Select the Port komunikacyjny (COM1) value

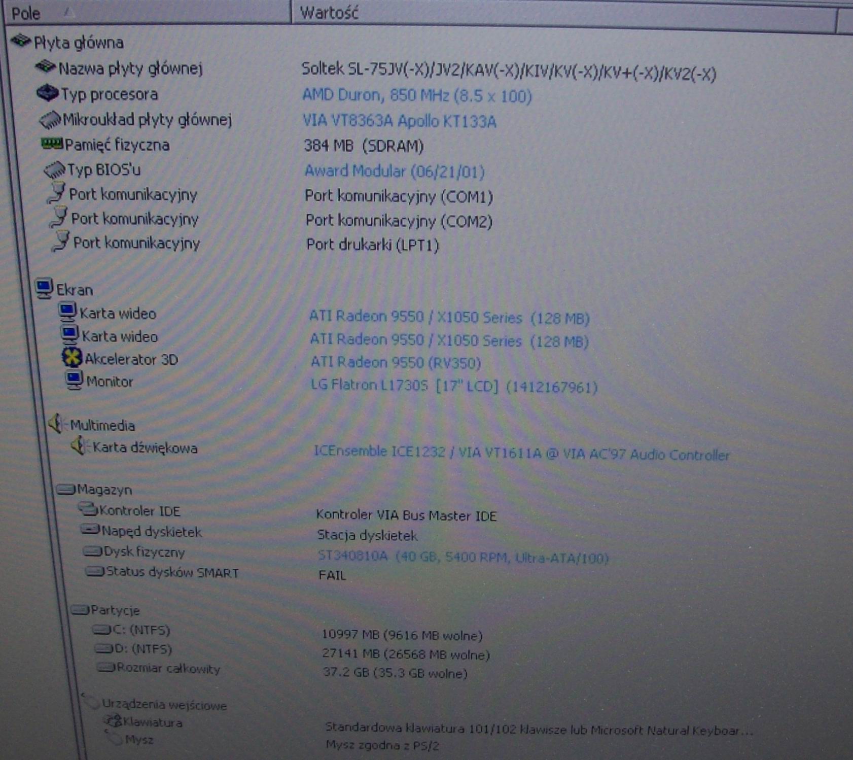(x=399, y=196)
